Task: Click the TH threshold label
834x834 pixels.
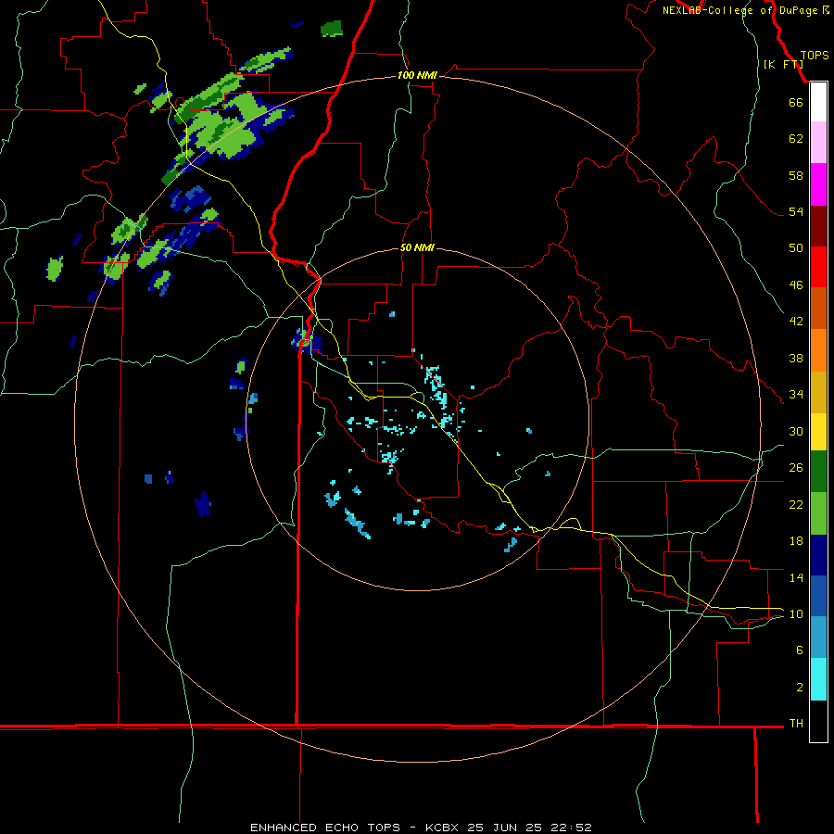Action: point(796,724)
